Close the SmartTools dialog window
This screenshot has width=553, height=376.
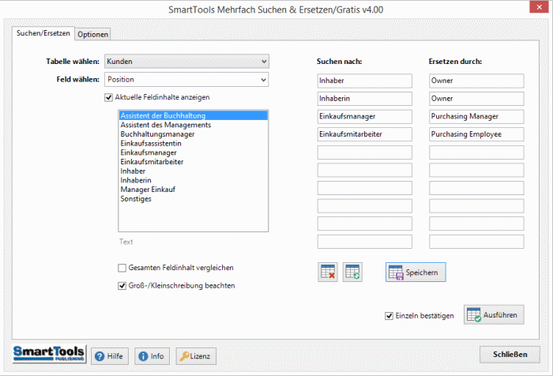(x=539, y=7)
